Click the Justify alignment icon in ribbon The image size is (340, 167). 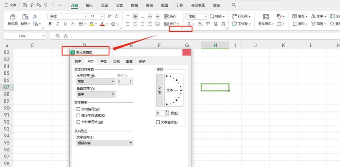pyautogui.click(x=150, y=24)
